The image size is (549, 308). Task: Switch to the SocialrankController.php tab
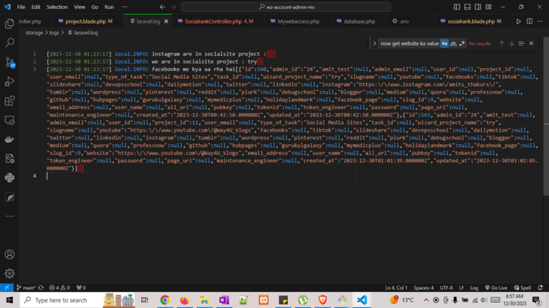(x=213, y=21)
